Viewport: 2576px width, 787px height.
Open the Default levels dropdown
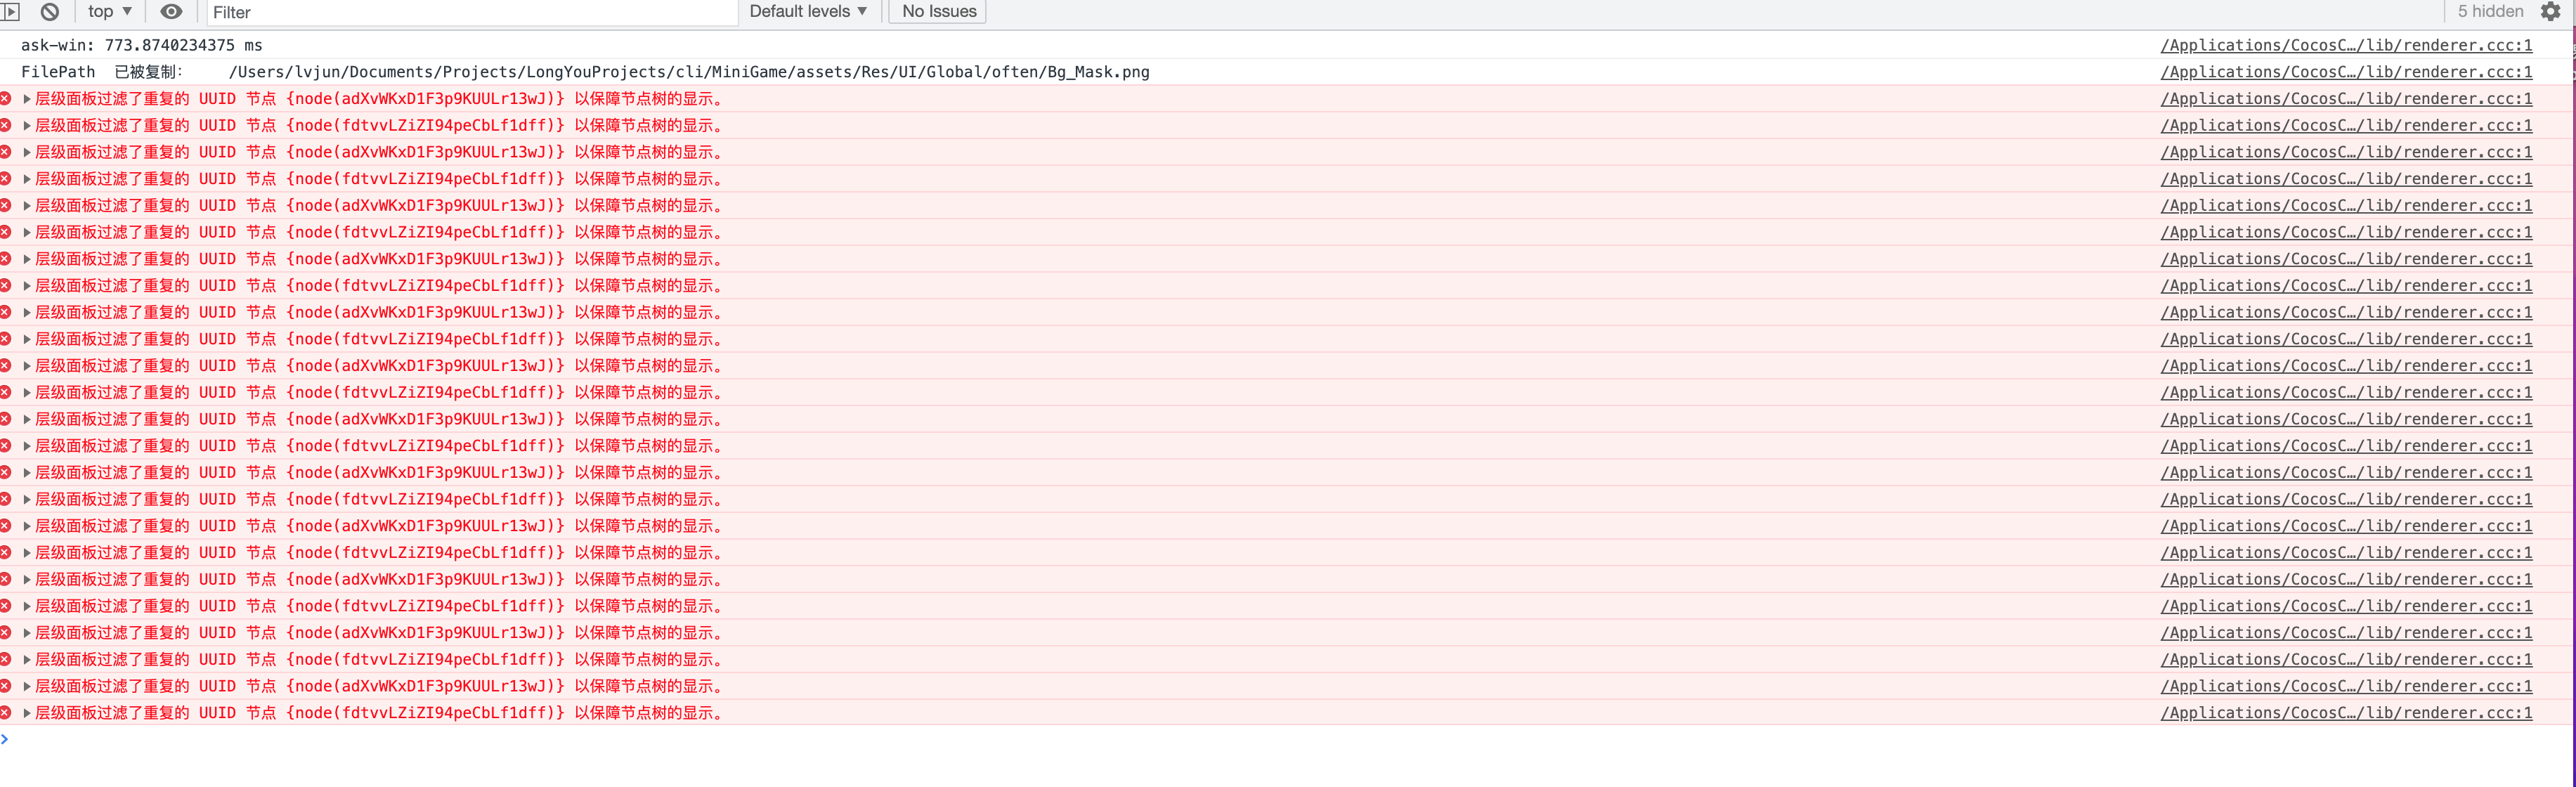point(808,12)
